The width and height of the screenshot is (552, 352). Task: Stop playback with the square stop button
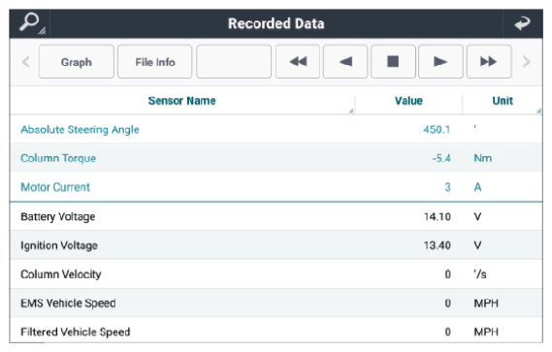coord(393,62)
